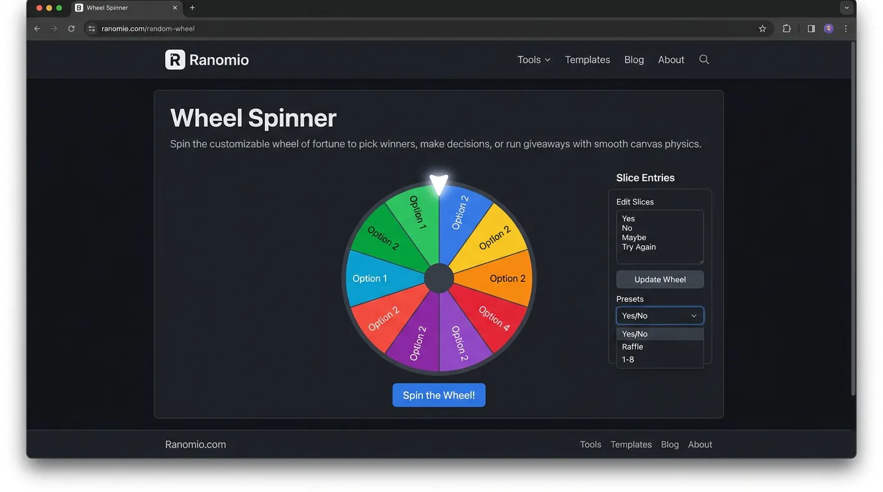The height and width of the screenshot is (492, 883).
Task: Click the dark center hub of the wheel
Action: tap(439, 278)
